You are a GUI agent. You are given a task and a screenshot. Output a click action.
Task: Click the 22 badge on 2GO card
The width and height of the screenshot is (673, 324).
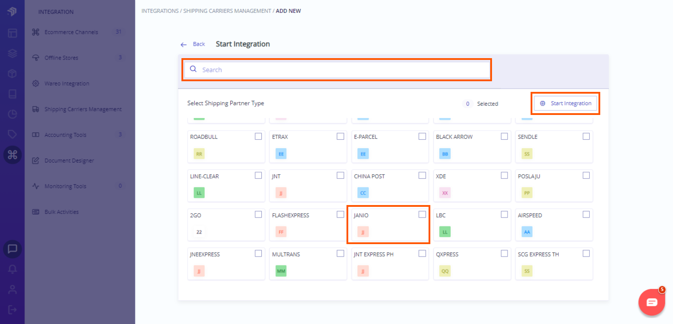[x=199, y=232]
